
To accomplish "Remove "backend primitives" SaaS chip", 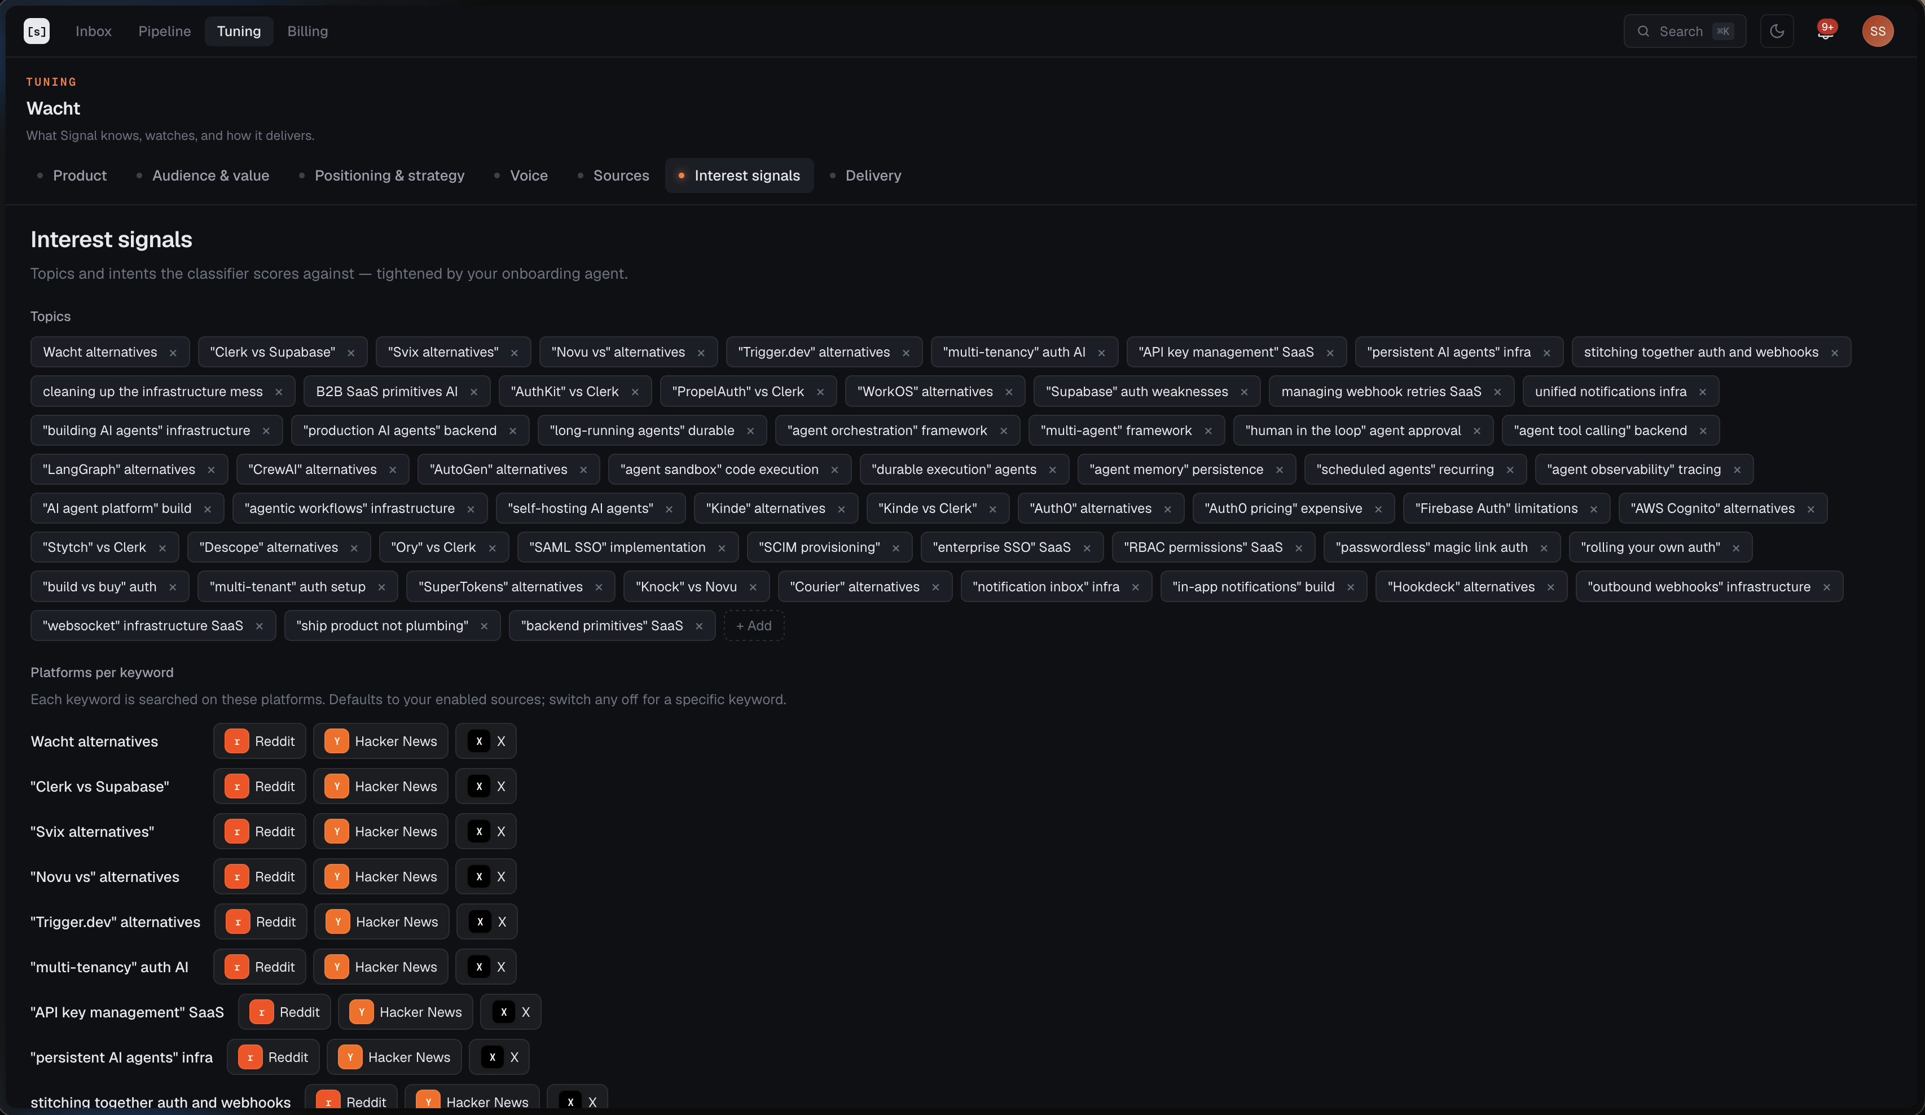I will click(699, 626).
